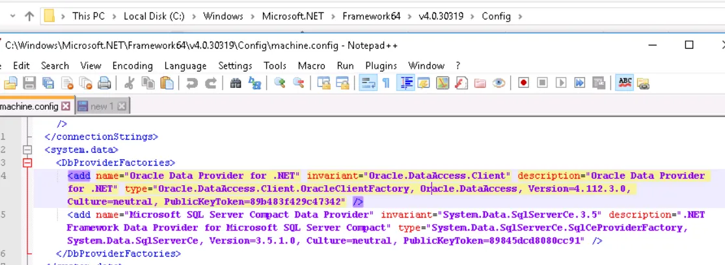Toggle the ABC spell-check toolbar button
Screen dimensions: 725x265
tap(625, 83)
